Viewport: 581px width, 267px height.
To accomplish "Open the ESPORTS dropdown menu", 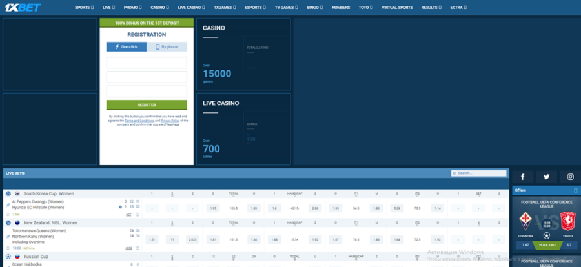I will point(255,7).
